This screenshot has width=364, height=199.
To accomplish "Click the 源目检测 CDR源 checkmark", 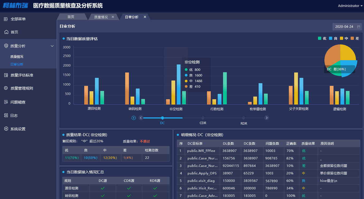I will pos(129,188).
